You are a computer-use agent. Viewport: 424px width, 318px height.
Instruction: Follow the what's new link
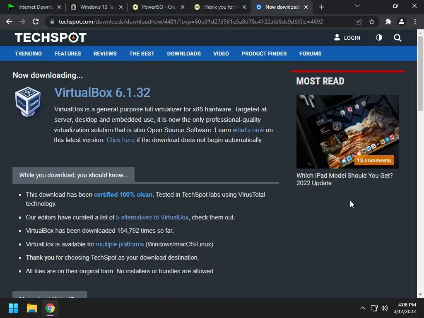(x=248, y=130)
